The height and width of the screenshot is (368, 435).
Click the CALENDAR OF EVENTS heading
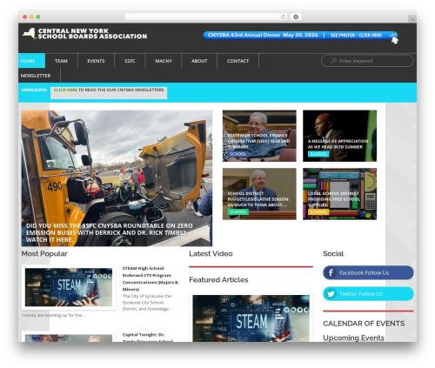coord(364,324)
